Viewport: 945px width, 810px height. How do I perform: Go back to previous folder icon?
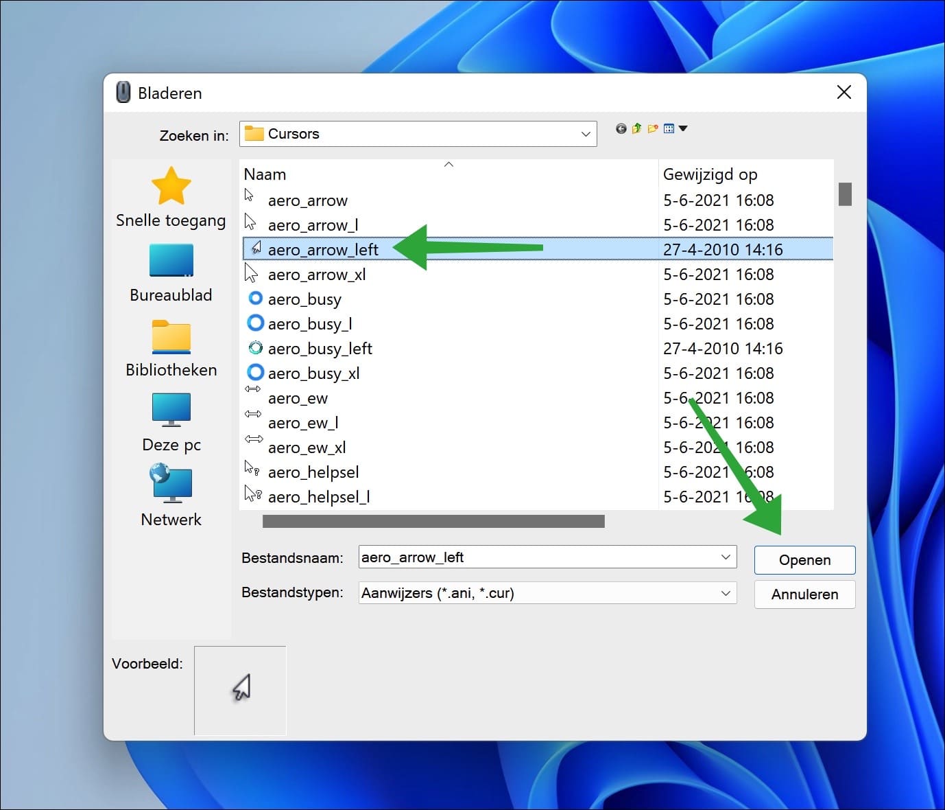[x=621, y=128]
